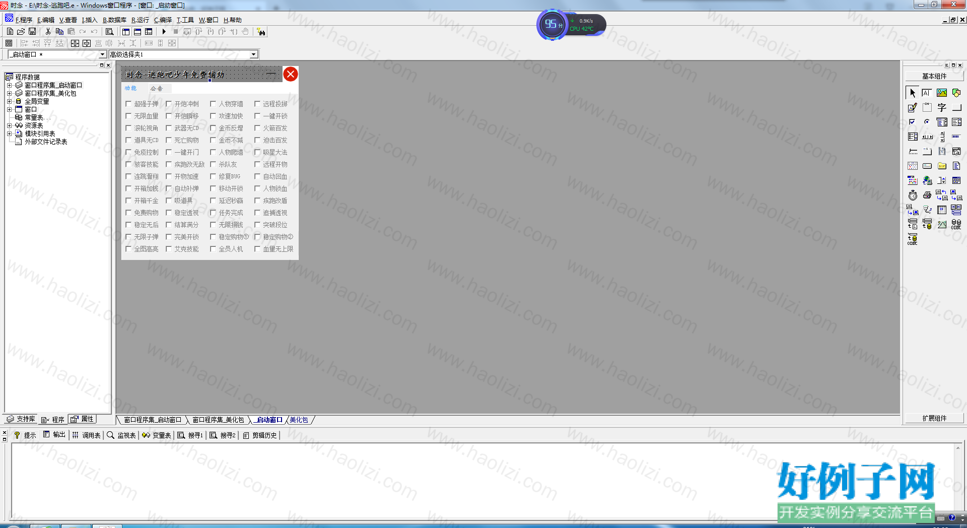Image resolution: width=967 pixels, height=528 pixels.
Task: Enable the 远程投掷 checkbox
Action: click(257, 104)
